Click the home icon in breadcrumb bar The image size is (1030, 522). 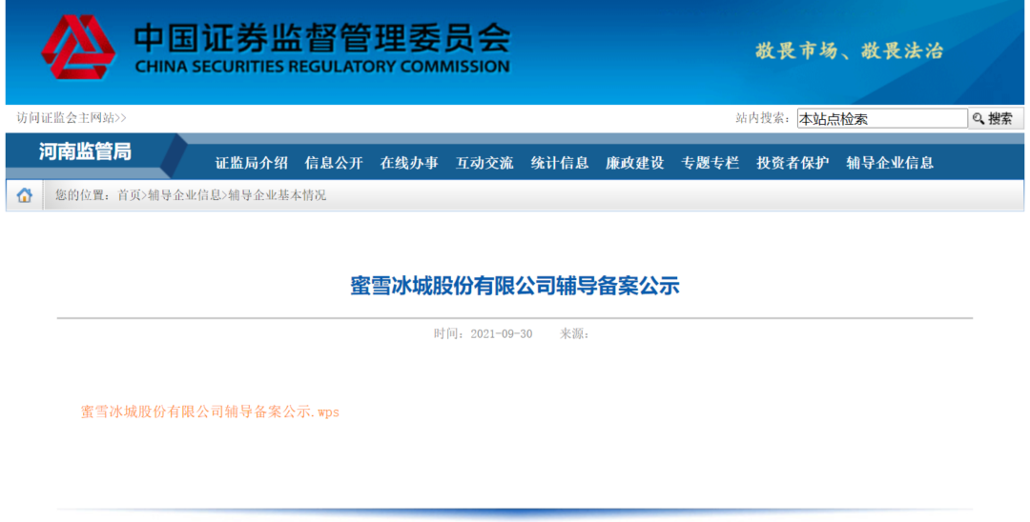(x=25, y=195)
